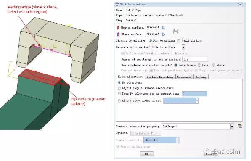Close the Edit Interaction dialog
This screenshot has height=161, width=251.
click(240, 4)
